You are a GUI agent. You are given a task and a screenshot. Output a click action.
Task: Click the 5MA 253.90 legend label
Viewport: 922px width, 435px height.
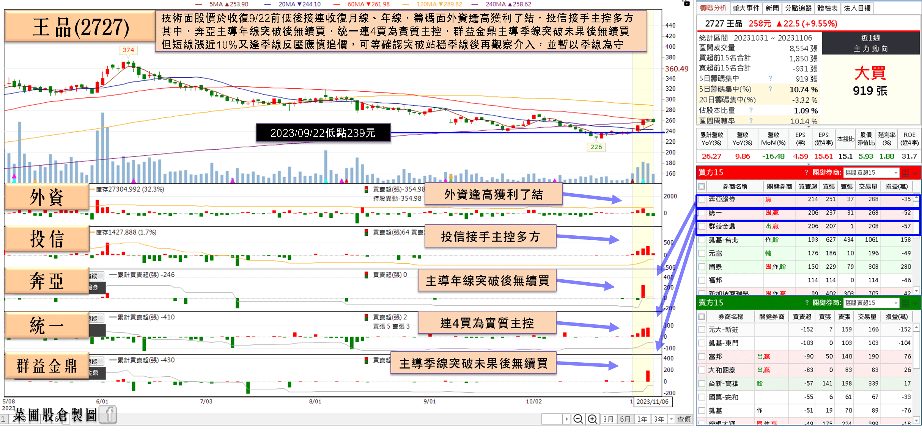229,4
